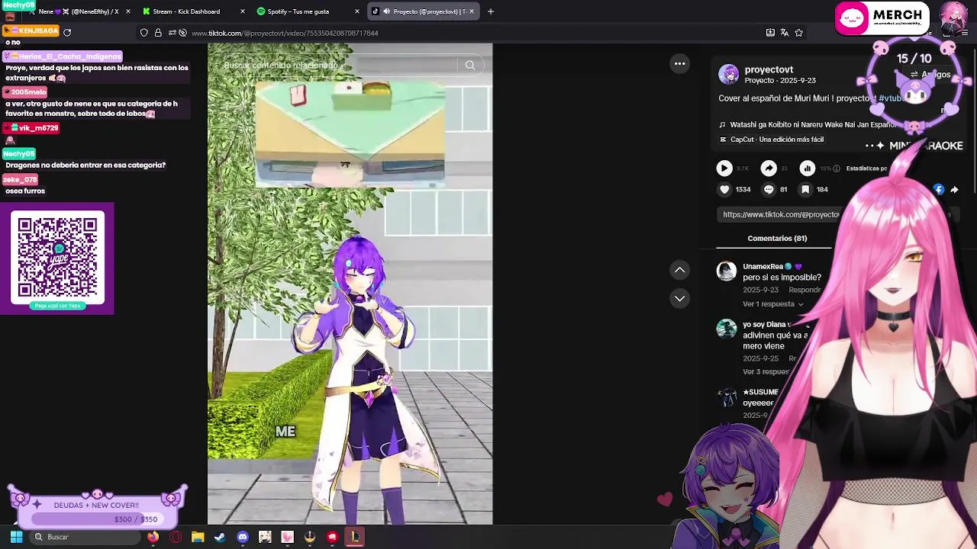Screen dimensions: 977x549
Task: Click the share arrow beside Facebook
Action: point(954,189)
